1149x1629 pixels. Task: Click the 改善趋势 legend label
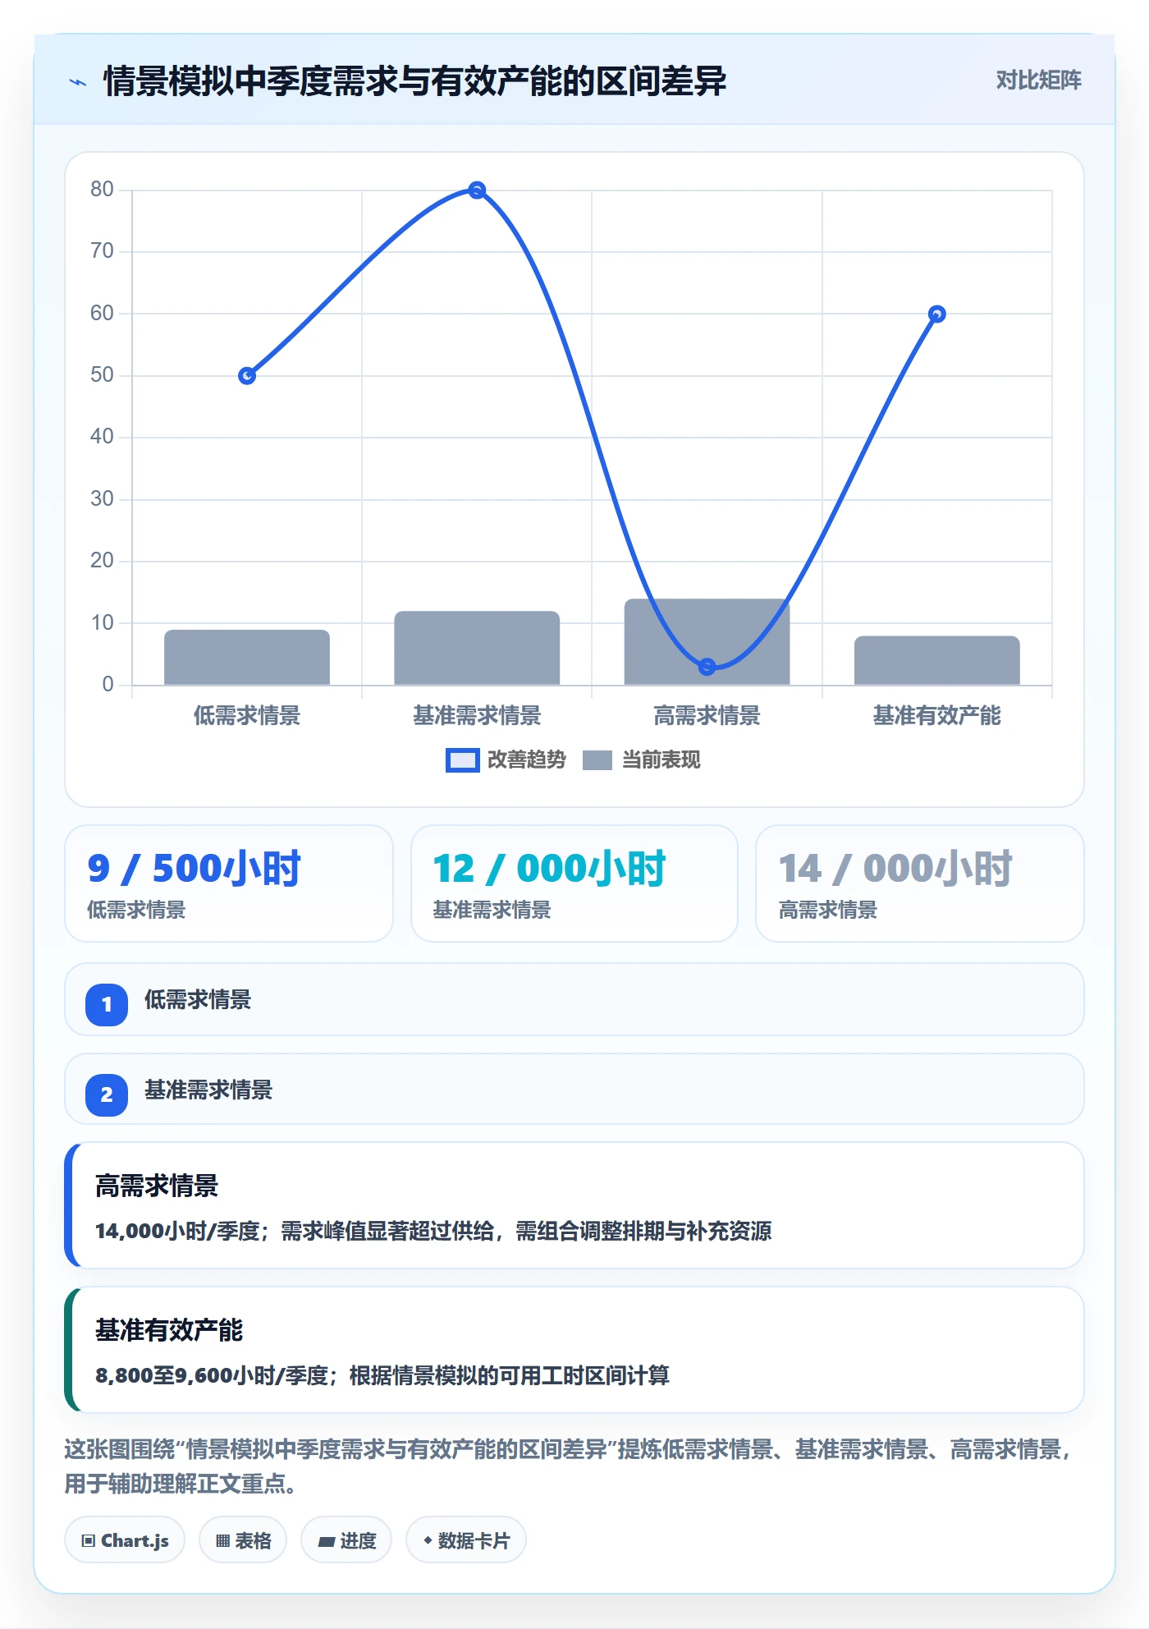click(x=526, y=760)
